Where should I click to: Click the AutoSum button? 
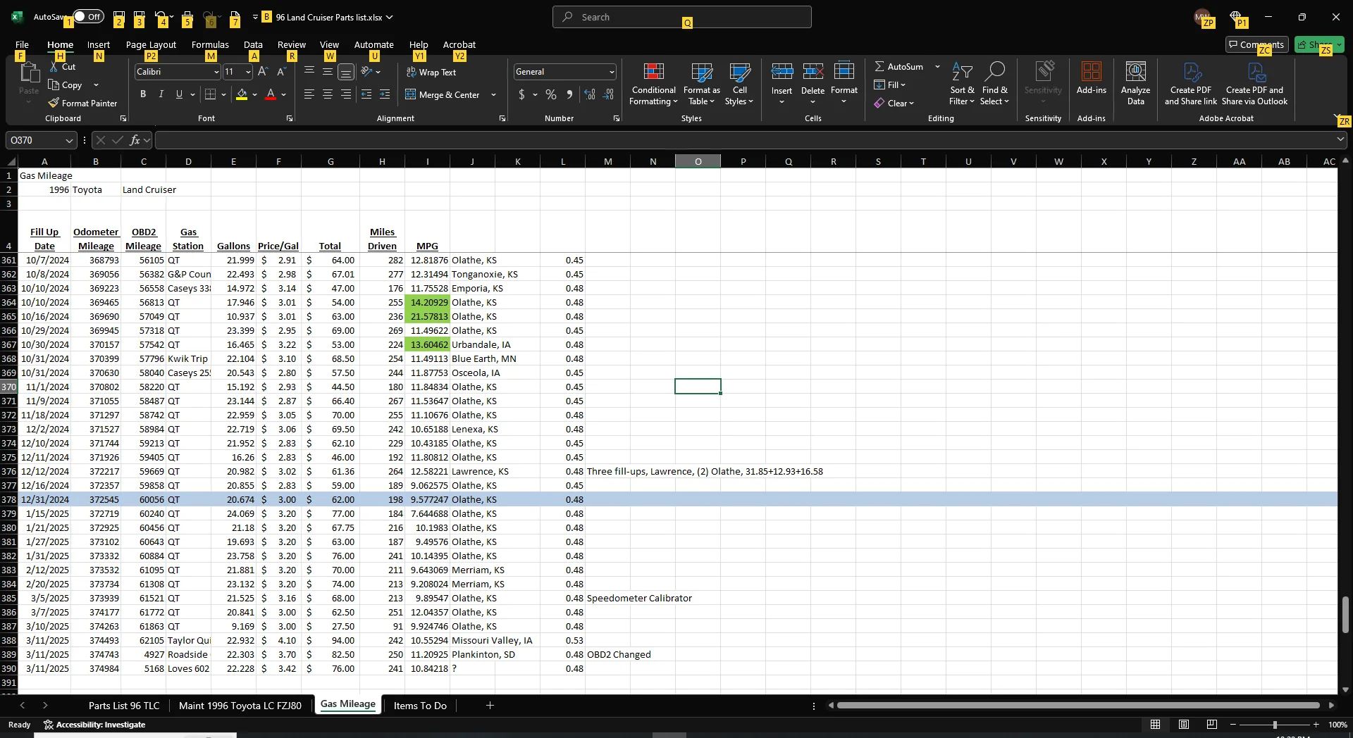(x=898, y=66)
